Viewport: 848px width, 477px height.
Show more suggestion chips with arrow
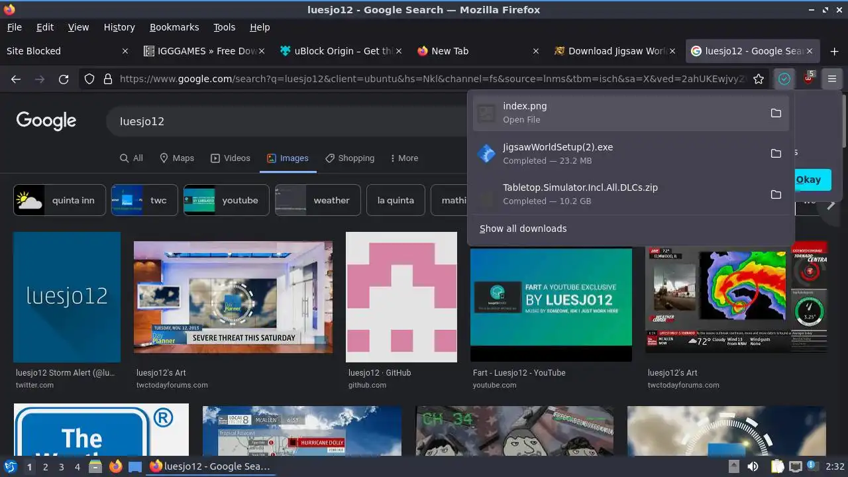click(x=830, y=205)
